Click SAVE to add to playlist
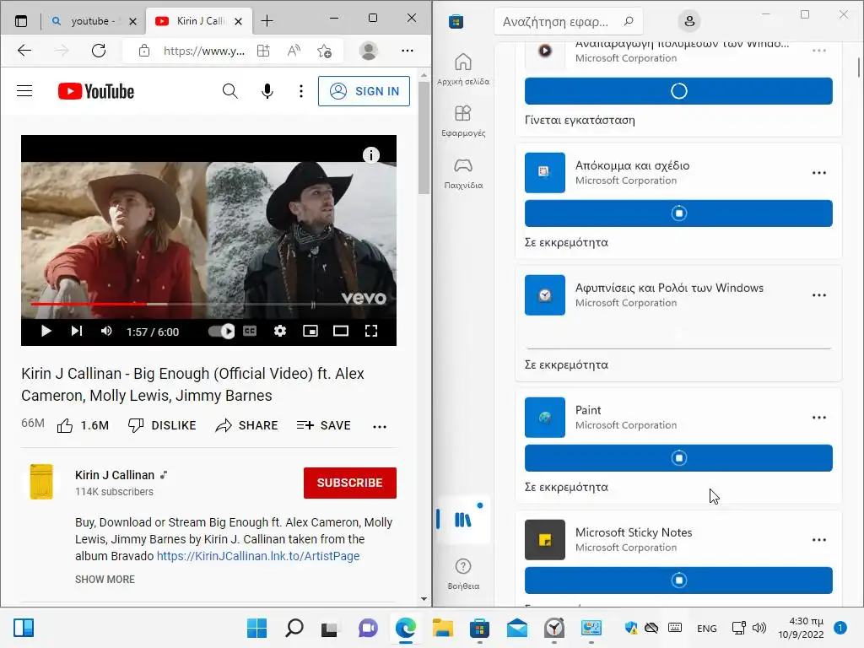 point(323,425)
